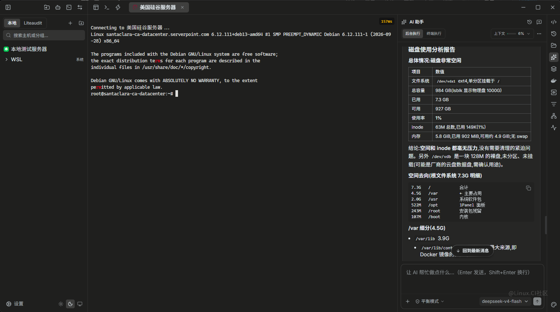The width and height of the screenshot is (560, 312).
Task: Add attachment plus in AI input
Action: [408, 301]
